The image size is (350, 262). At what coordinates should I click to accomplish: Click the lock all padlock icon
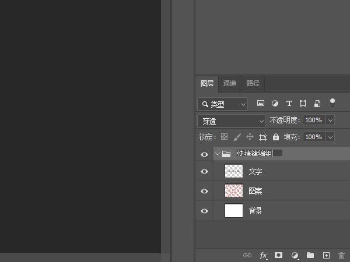pos(276,137)
